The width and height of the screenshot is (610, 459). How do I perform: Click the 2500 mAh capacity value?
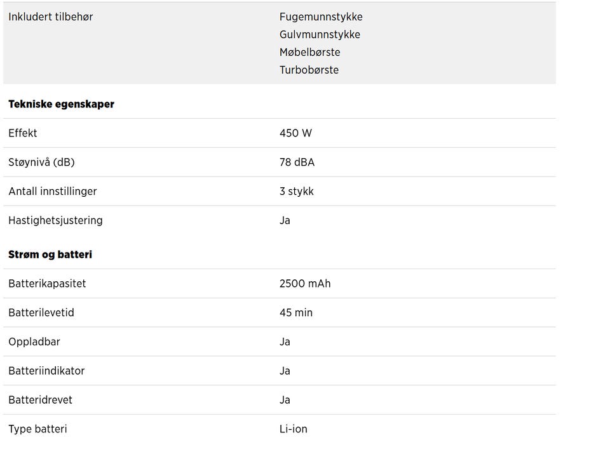[305, 284]
